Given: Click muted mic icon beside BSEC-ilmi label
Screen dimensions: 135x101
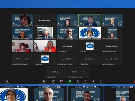Looking at the screenshot, I should [80, 51].
